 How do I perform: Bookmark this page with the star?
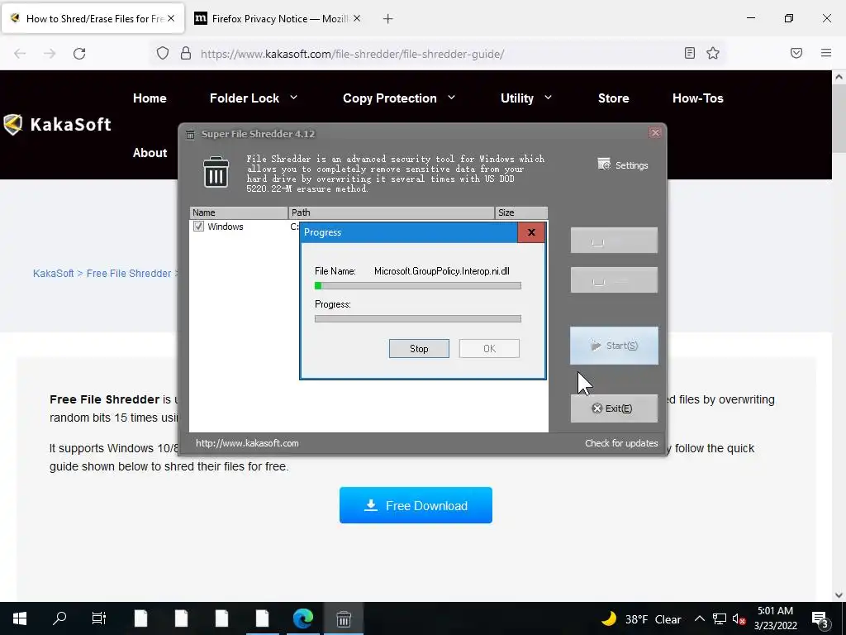click(713, 53)
